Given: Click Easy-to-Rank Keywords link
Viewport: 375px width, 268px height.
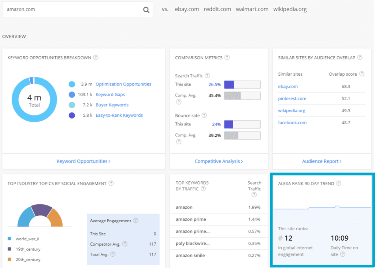Looking at the screenshot, I should 119,115.
